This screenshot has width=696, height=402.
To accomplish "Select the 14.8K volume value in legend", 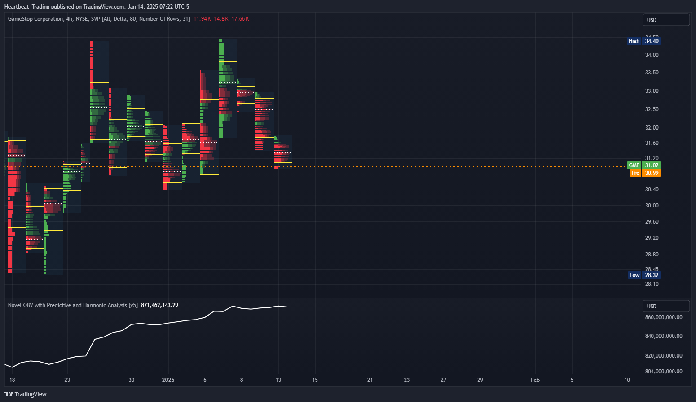I will [221, 19].
